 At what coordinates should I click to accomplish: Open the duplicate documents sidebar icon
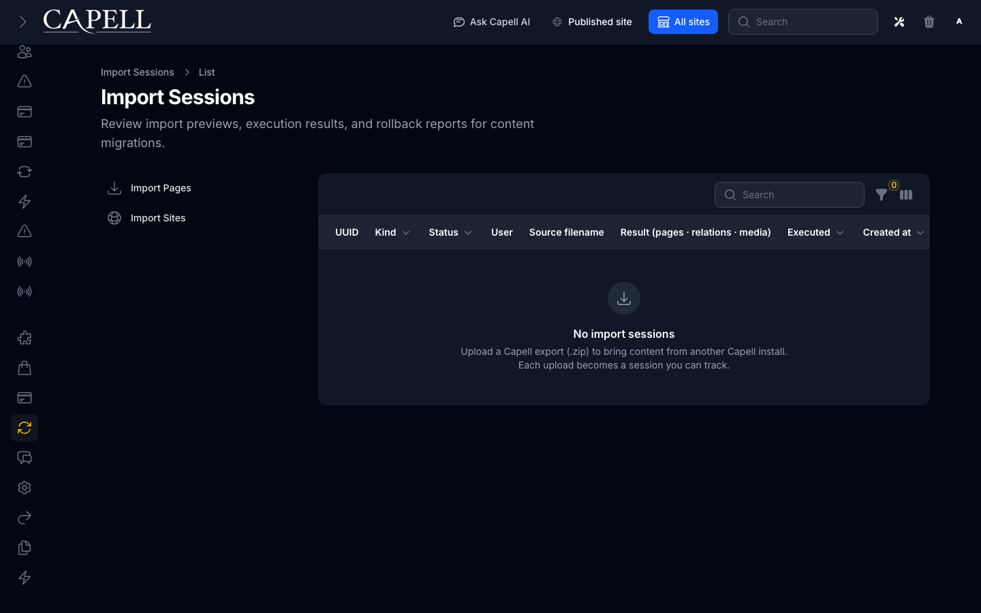tap(25, 548)
